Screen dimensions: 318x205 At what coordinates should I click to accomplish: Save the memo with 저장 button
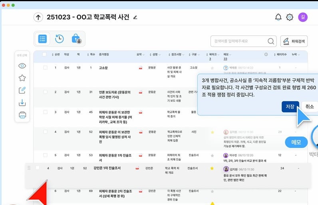click(x=290, y=106)
